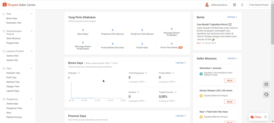Image resolution: width=274 pixels, height=123 pixels.
Task: Open the floating inbox tray icon
Action: click(x=266, y=84)
